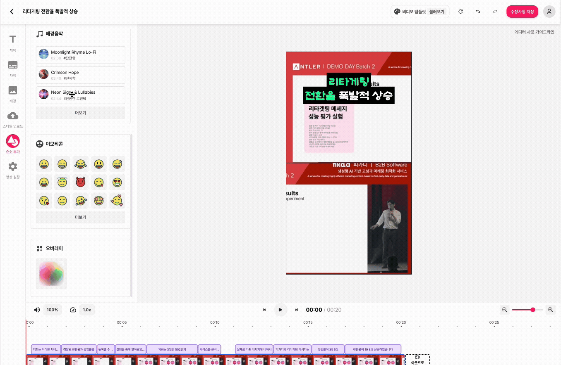
Task: Add the blowing-a-kiss emoji
Action: click(x=44, y=201)
